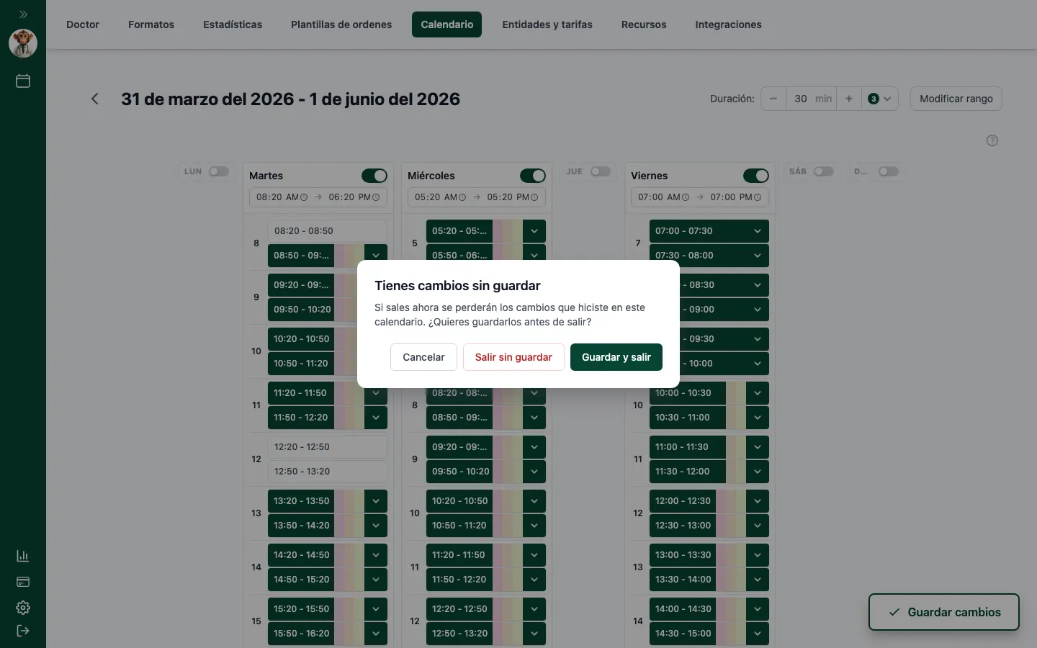
Task: Expand the 07:00 - 07:30 Viernes slot dropdown
Action: [758, 231]
